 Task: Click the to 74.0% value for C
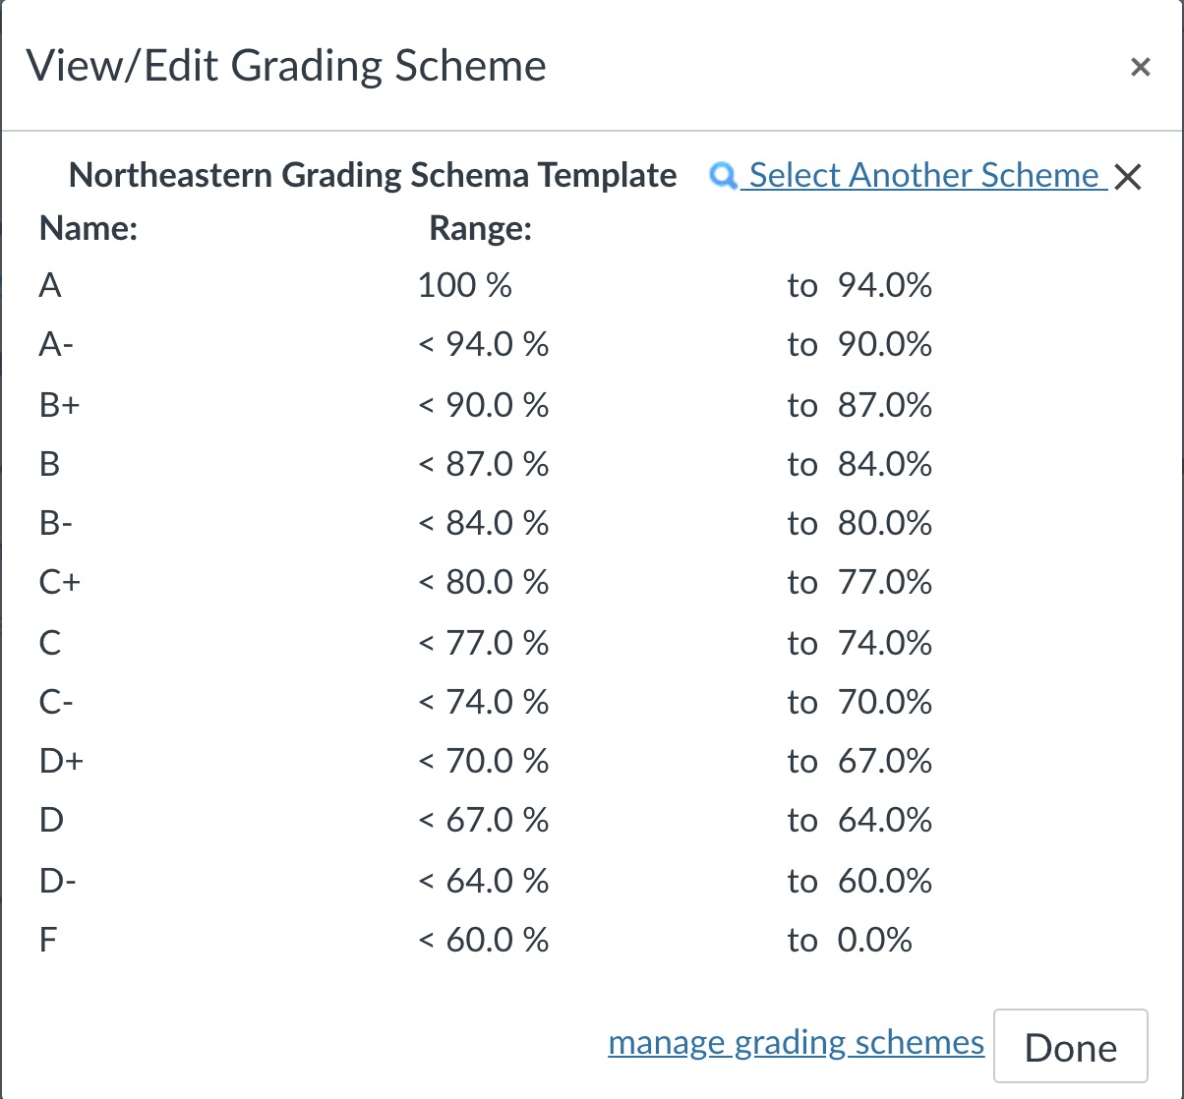(x=859, y=643)
